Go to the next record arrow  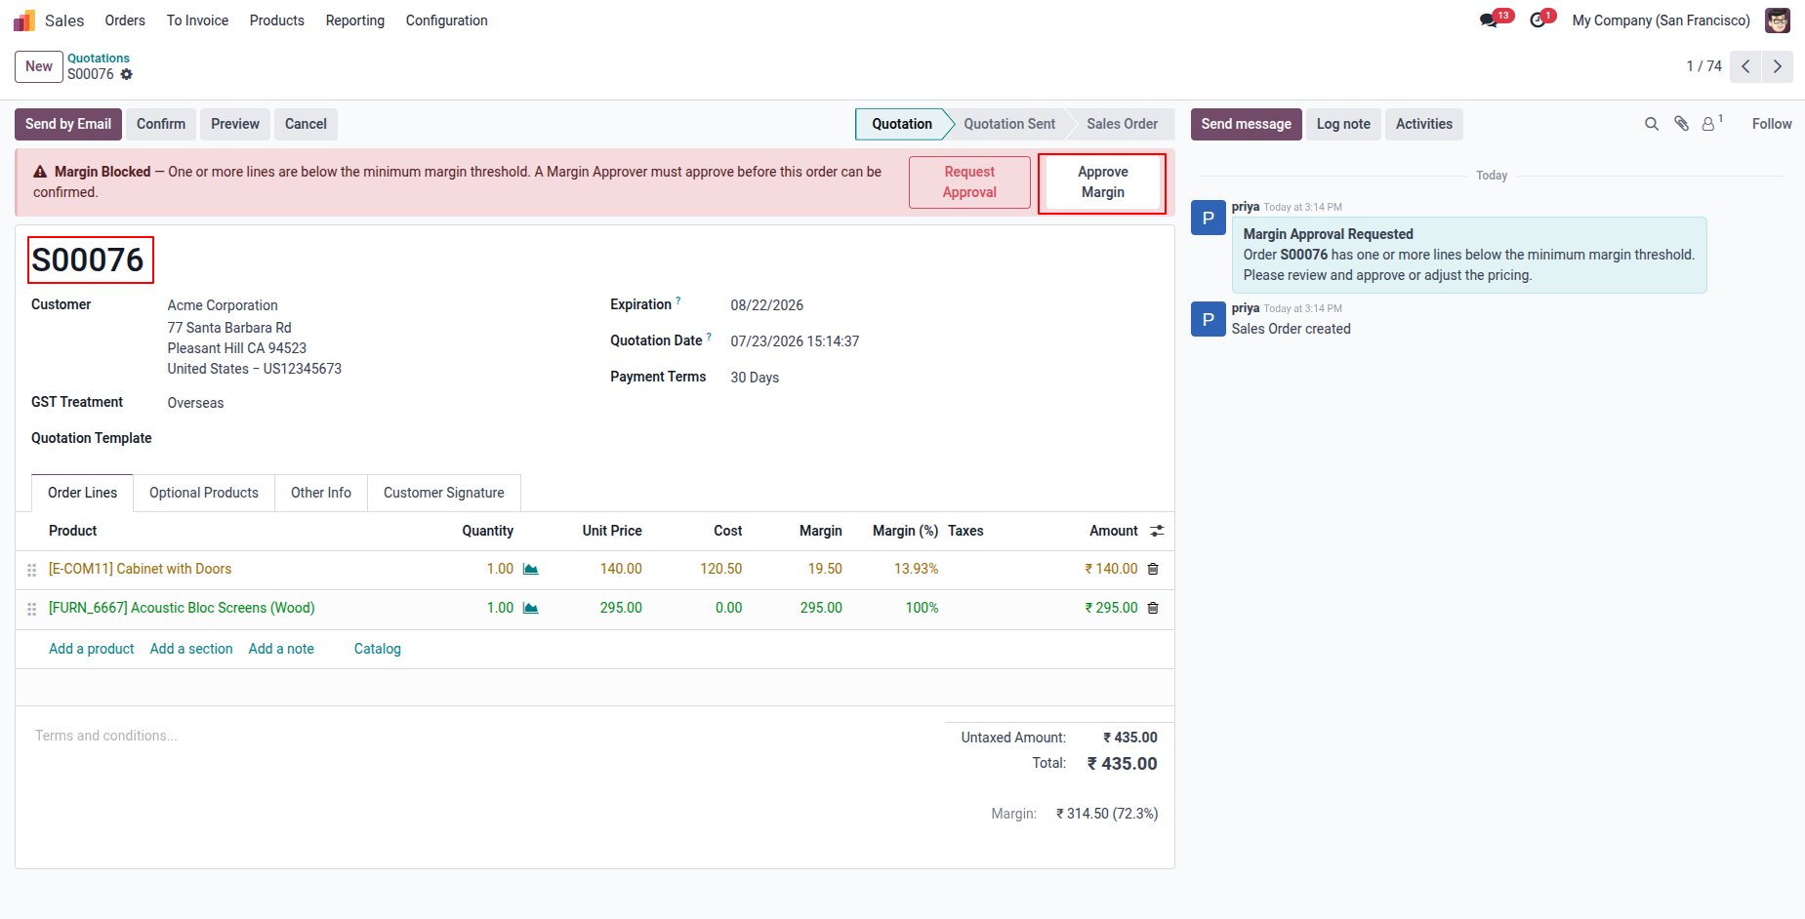coord(1778,66)
